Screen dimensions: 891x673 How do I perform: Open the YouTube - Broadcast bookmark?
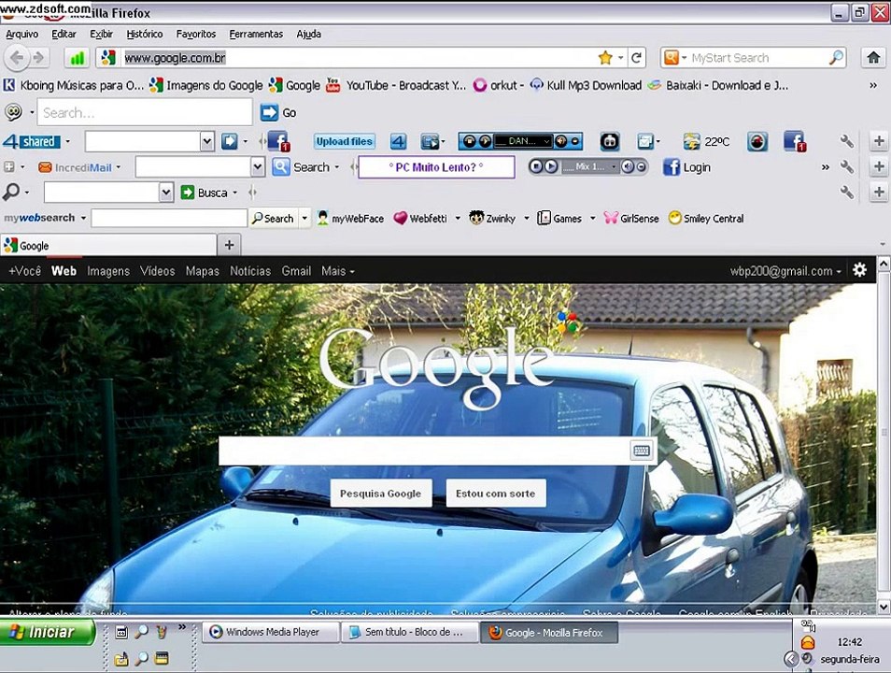(x=396, y=85)
